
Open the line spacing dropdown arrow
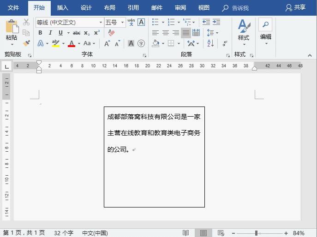217,33
